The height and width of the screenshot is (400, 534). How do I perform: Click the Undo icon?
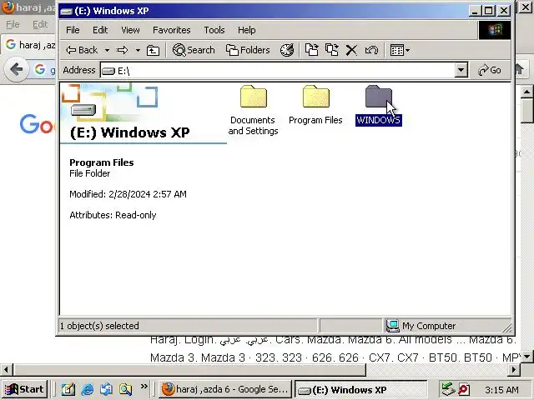tap(371, 50)
